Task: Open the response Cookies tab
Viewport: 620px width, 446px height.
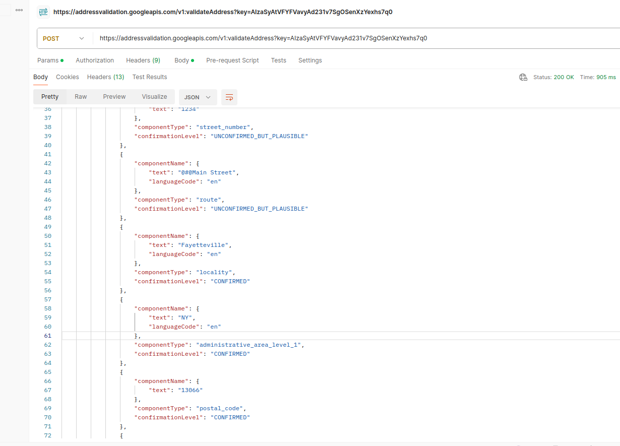Action: (x=68, y=77)
